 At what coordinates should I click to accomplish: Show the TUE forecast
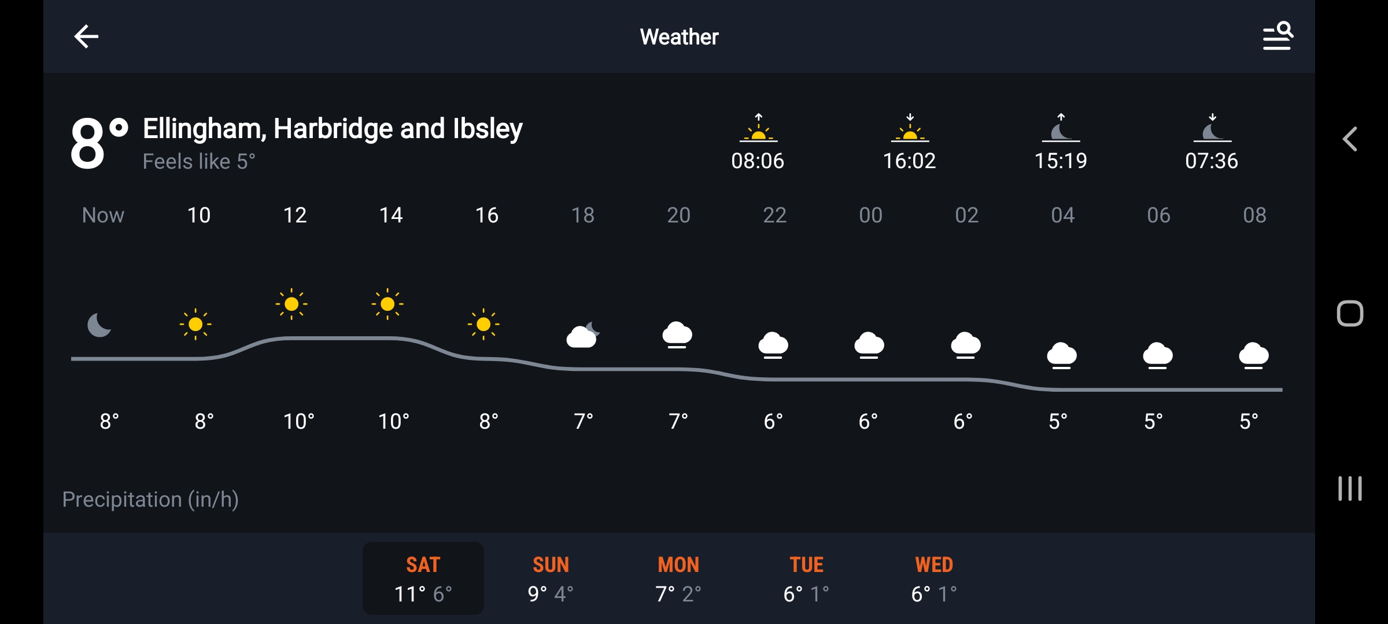coord(806,578)
